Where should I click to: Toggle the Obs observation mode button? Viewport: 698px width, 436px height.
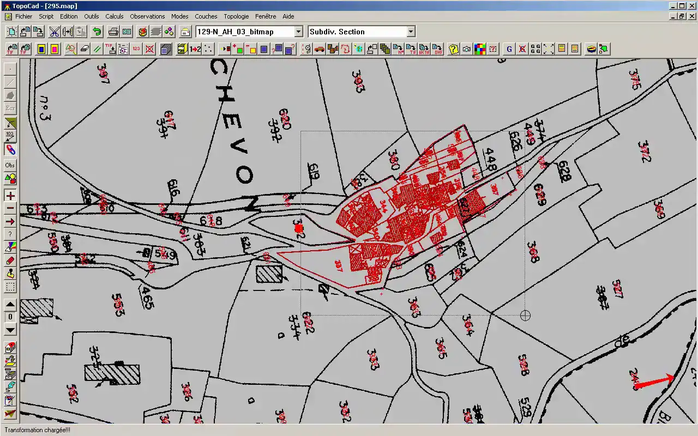10,165
